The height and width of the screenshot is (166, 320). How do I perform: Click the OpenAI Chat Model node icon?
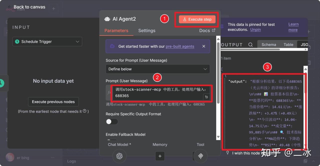(119, 156)
